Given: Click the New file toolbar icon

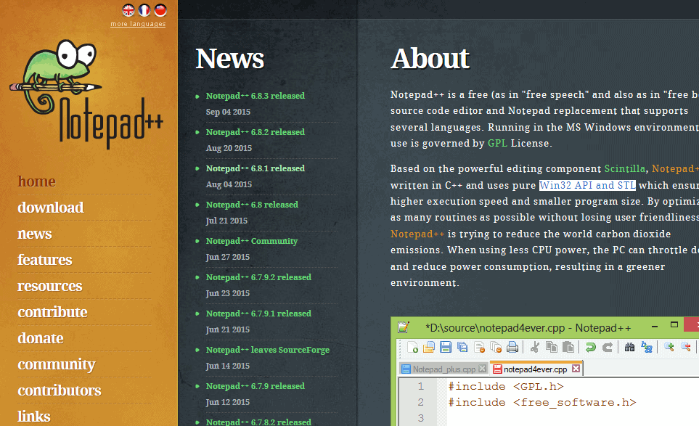Looking at the screenshot, I should pyautogui.click(x=412, y=347).
